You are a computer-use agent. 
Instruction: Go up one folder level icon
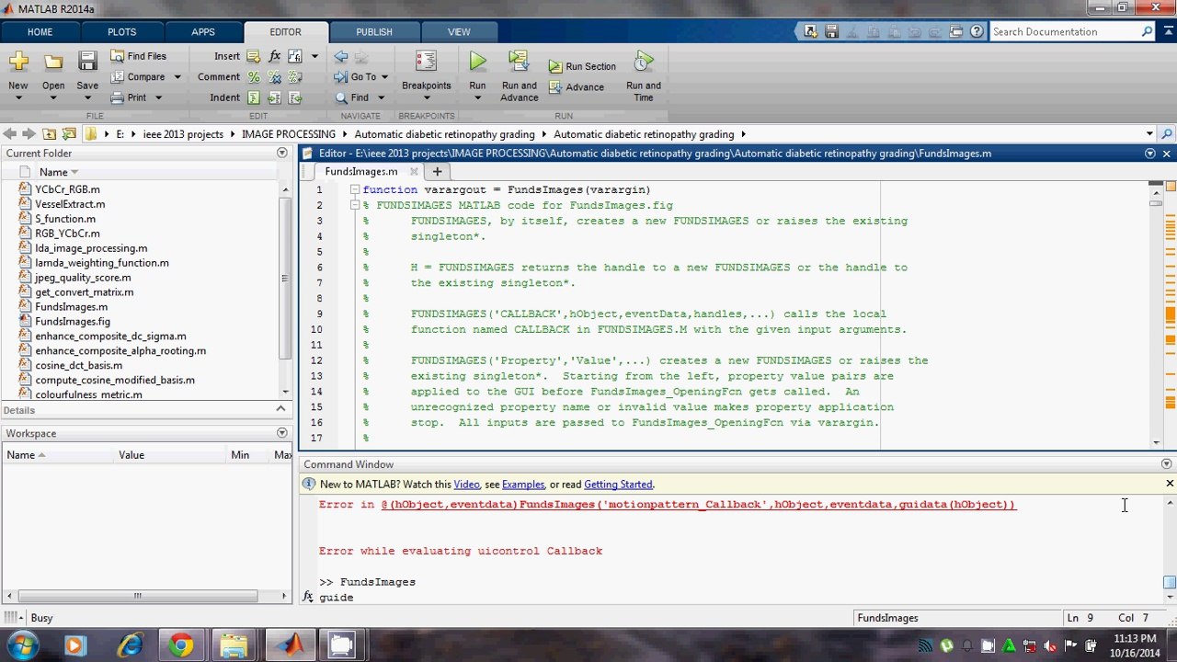[49, 134]
